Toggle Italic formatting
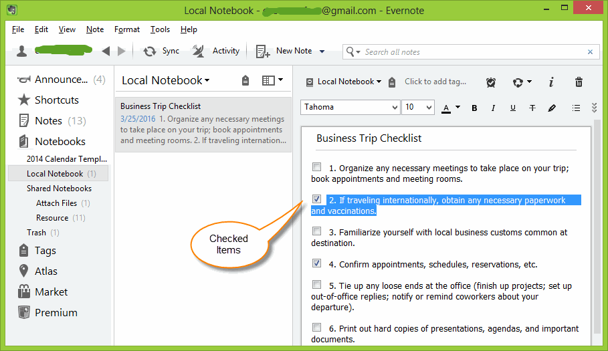Screen dimensions: 608x351 [493, 108]
